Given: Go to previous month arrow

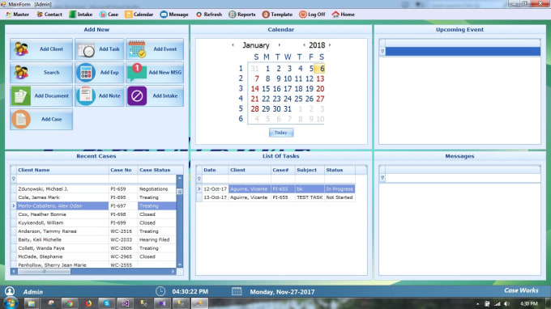Looking at the screenshot, I should (x=233, y=45).
